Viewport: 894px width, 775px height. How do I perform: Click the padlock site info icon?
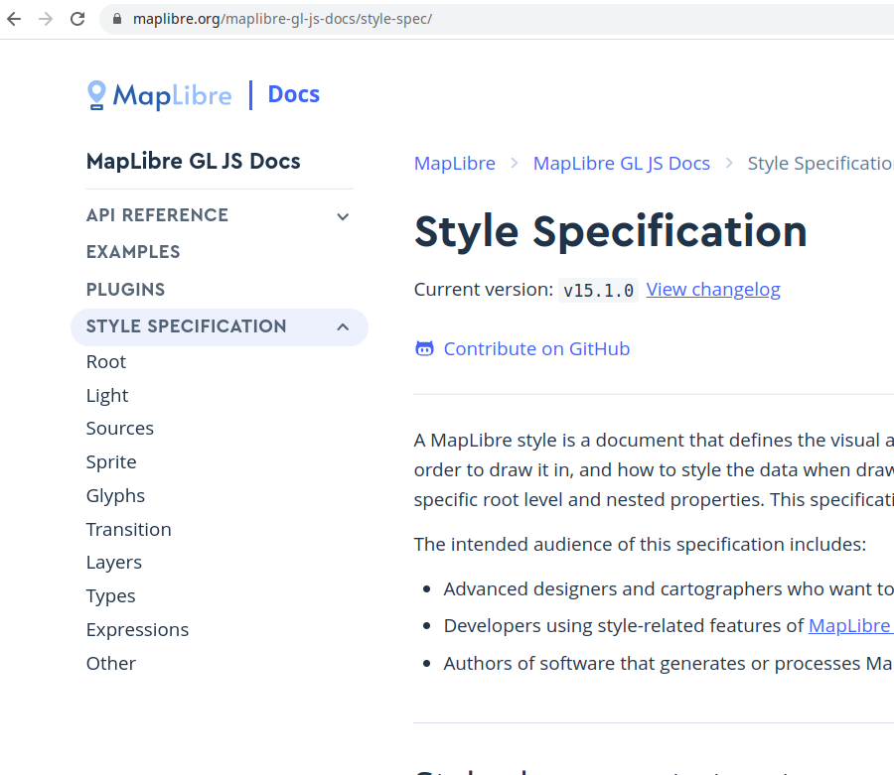pos(117,19)
